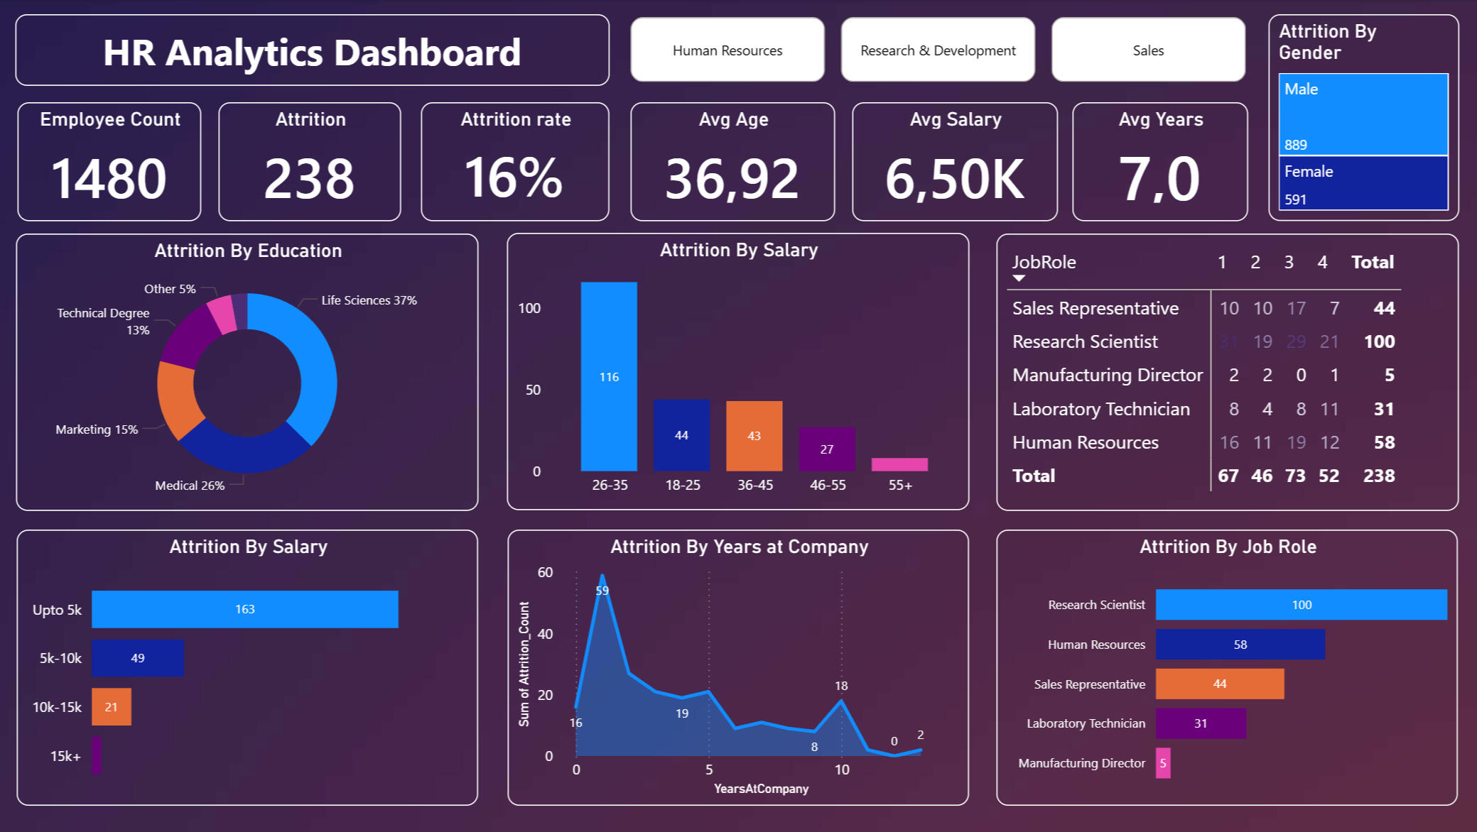
Task: Click the 36-45 orange bar
Action: [754, 435]
